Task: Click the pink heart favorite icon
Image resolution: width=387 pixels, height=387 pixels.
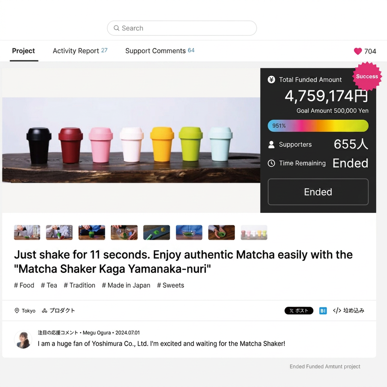Action: 358,51
